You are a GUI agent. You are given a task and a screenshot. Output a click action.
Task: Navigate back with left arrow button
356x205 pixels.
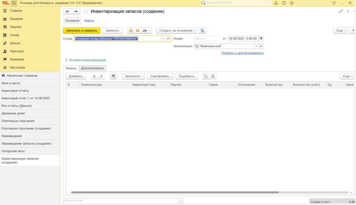(68, 11)
